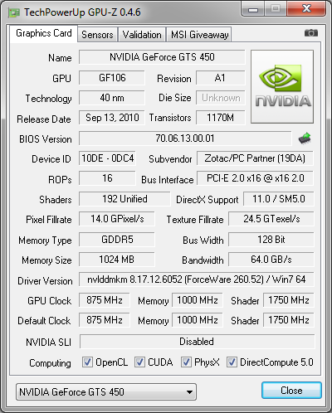Toggle the CUDA checkbox
Viewport: 332px width, 413px height.
pyautogui.click(x=139, y=362)
